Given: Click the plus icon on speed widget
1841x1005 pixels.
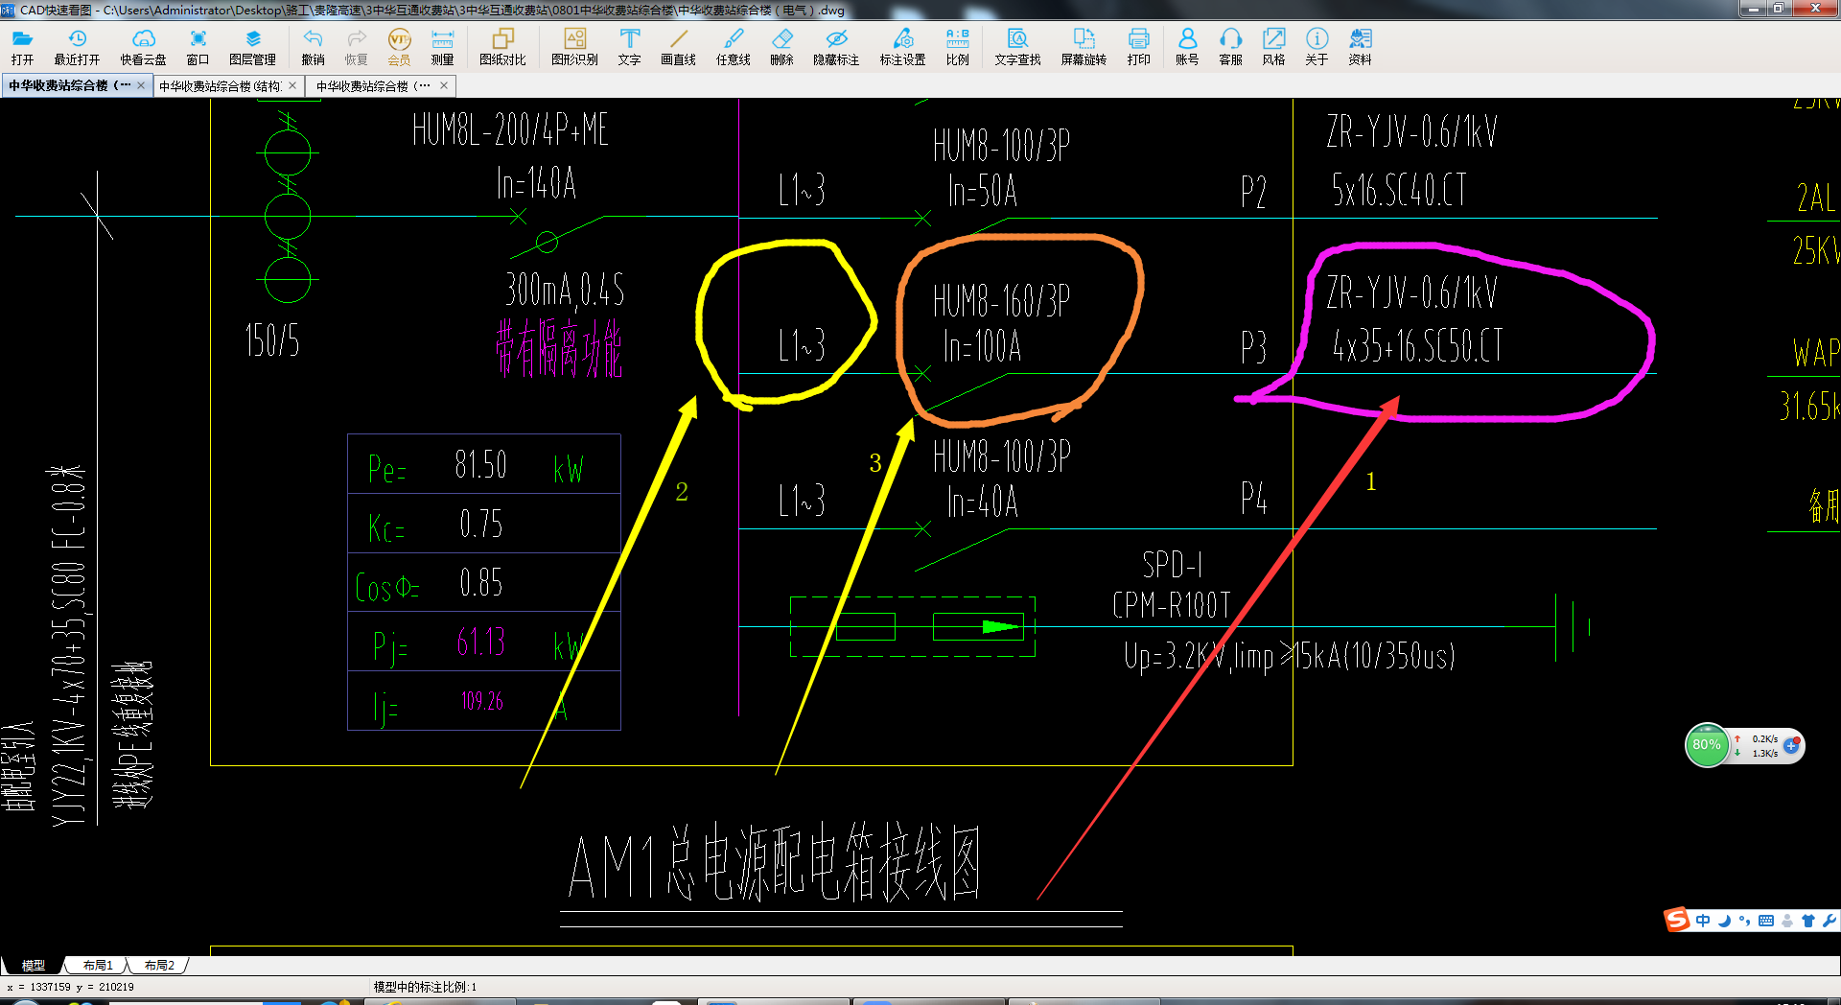Looking at the screenshot, I should (x=1791, y=745).
